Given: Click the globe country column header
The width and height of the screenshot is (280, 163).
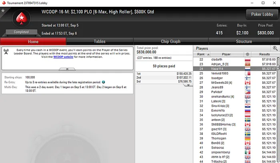Looking at the screenshot, I should [247, 54].
